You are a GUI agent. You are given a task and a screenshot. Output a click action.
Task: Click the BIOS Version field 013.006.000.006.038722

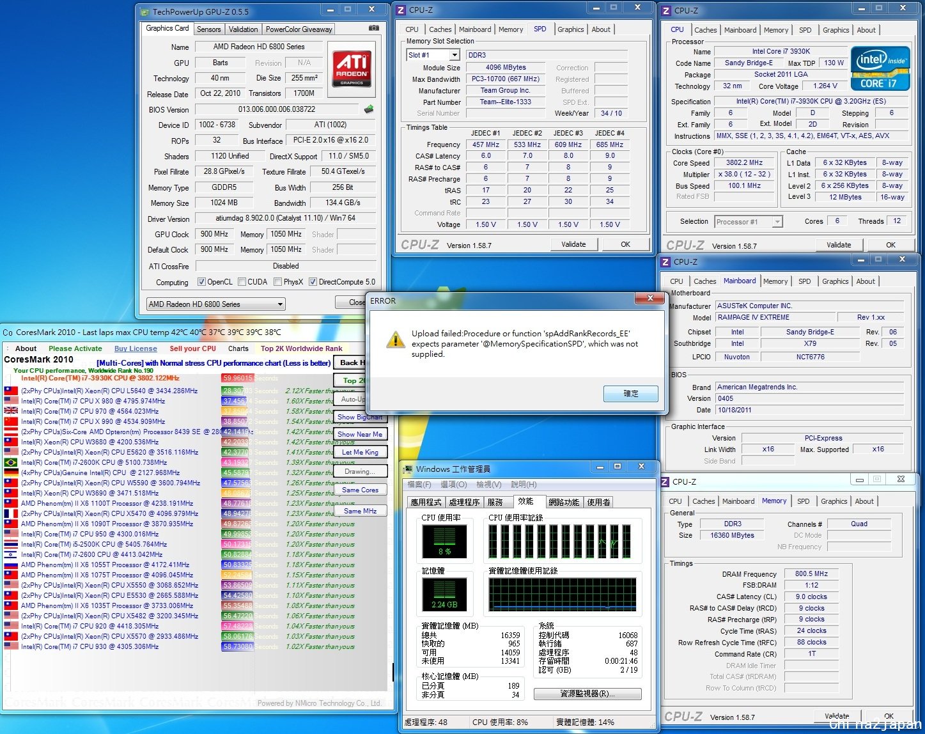click(277, 109)
